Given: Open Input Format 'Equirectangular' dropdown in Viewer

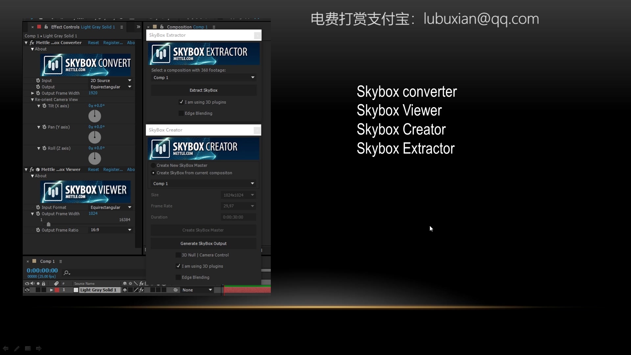Looking at the screenshot, I should [111, 207].
